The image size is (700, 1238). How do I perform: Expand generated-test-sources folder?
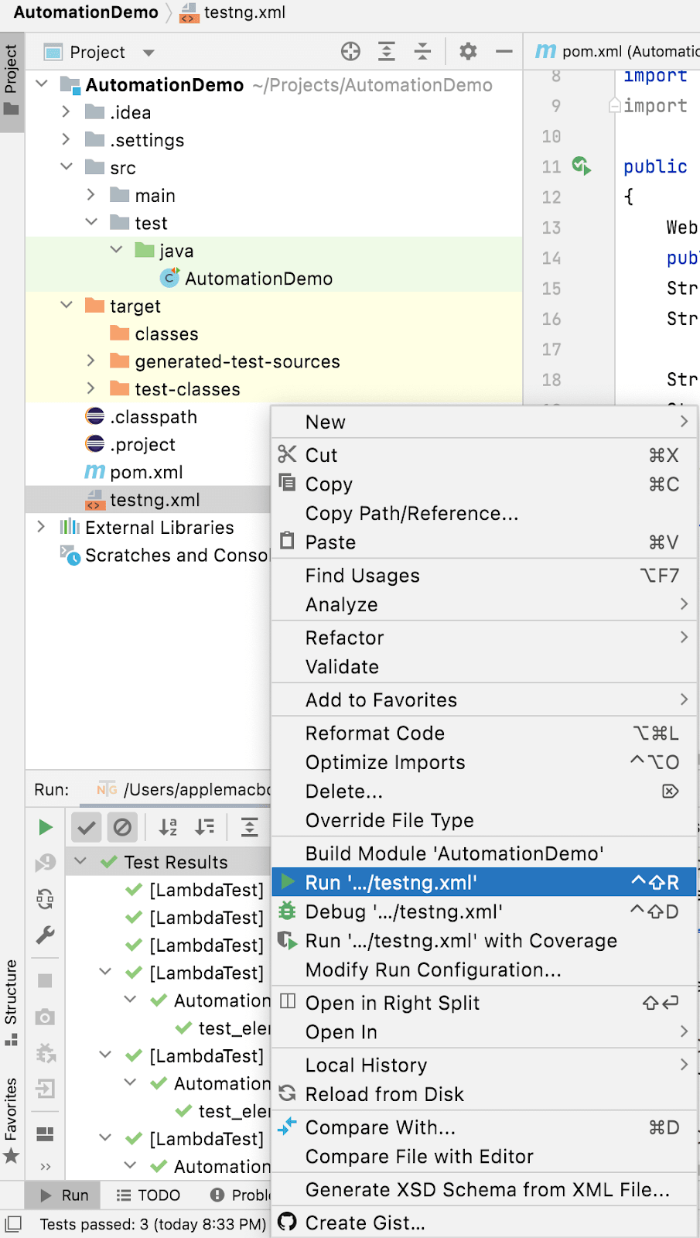[91, 361]
